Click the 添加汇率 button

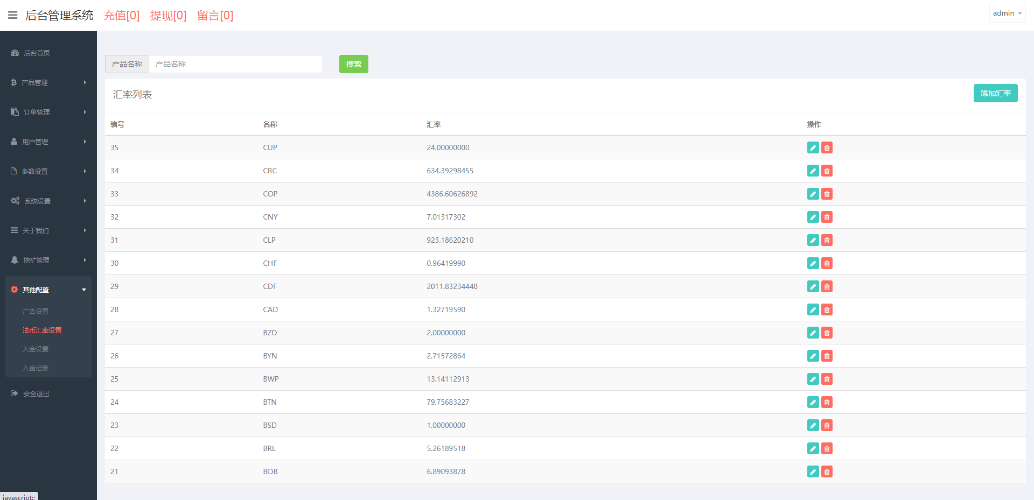(x=995, y=93)
